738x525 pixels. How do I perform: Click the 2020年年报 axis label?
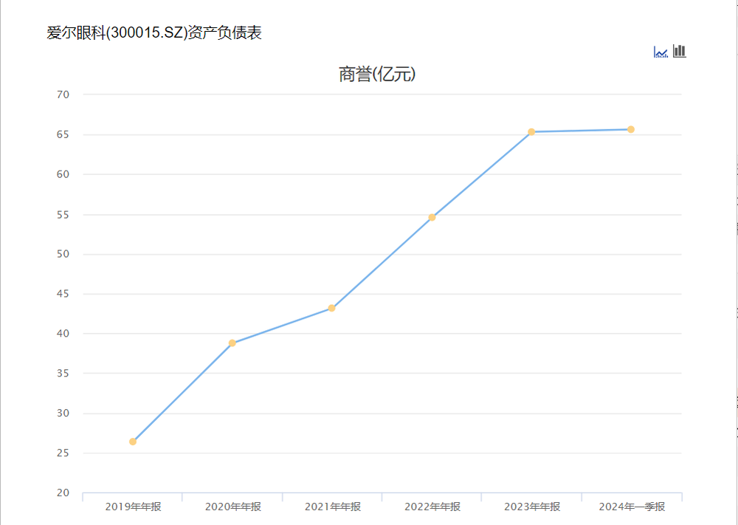click(233, 507)
